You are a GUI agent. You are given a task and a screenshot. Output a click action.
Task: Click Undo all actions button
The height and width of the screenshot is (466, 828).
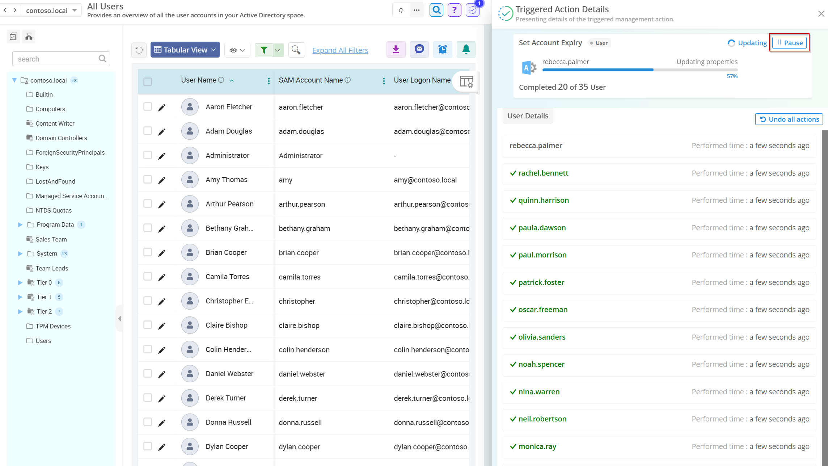coord(789,119)
